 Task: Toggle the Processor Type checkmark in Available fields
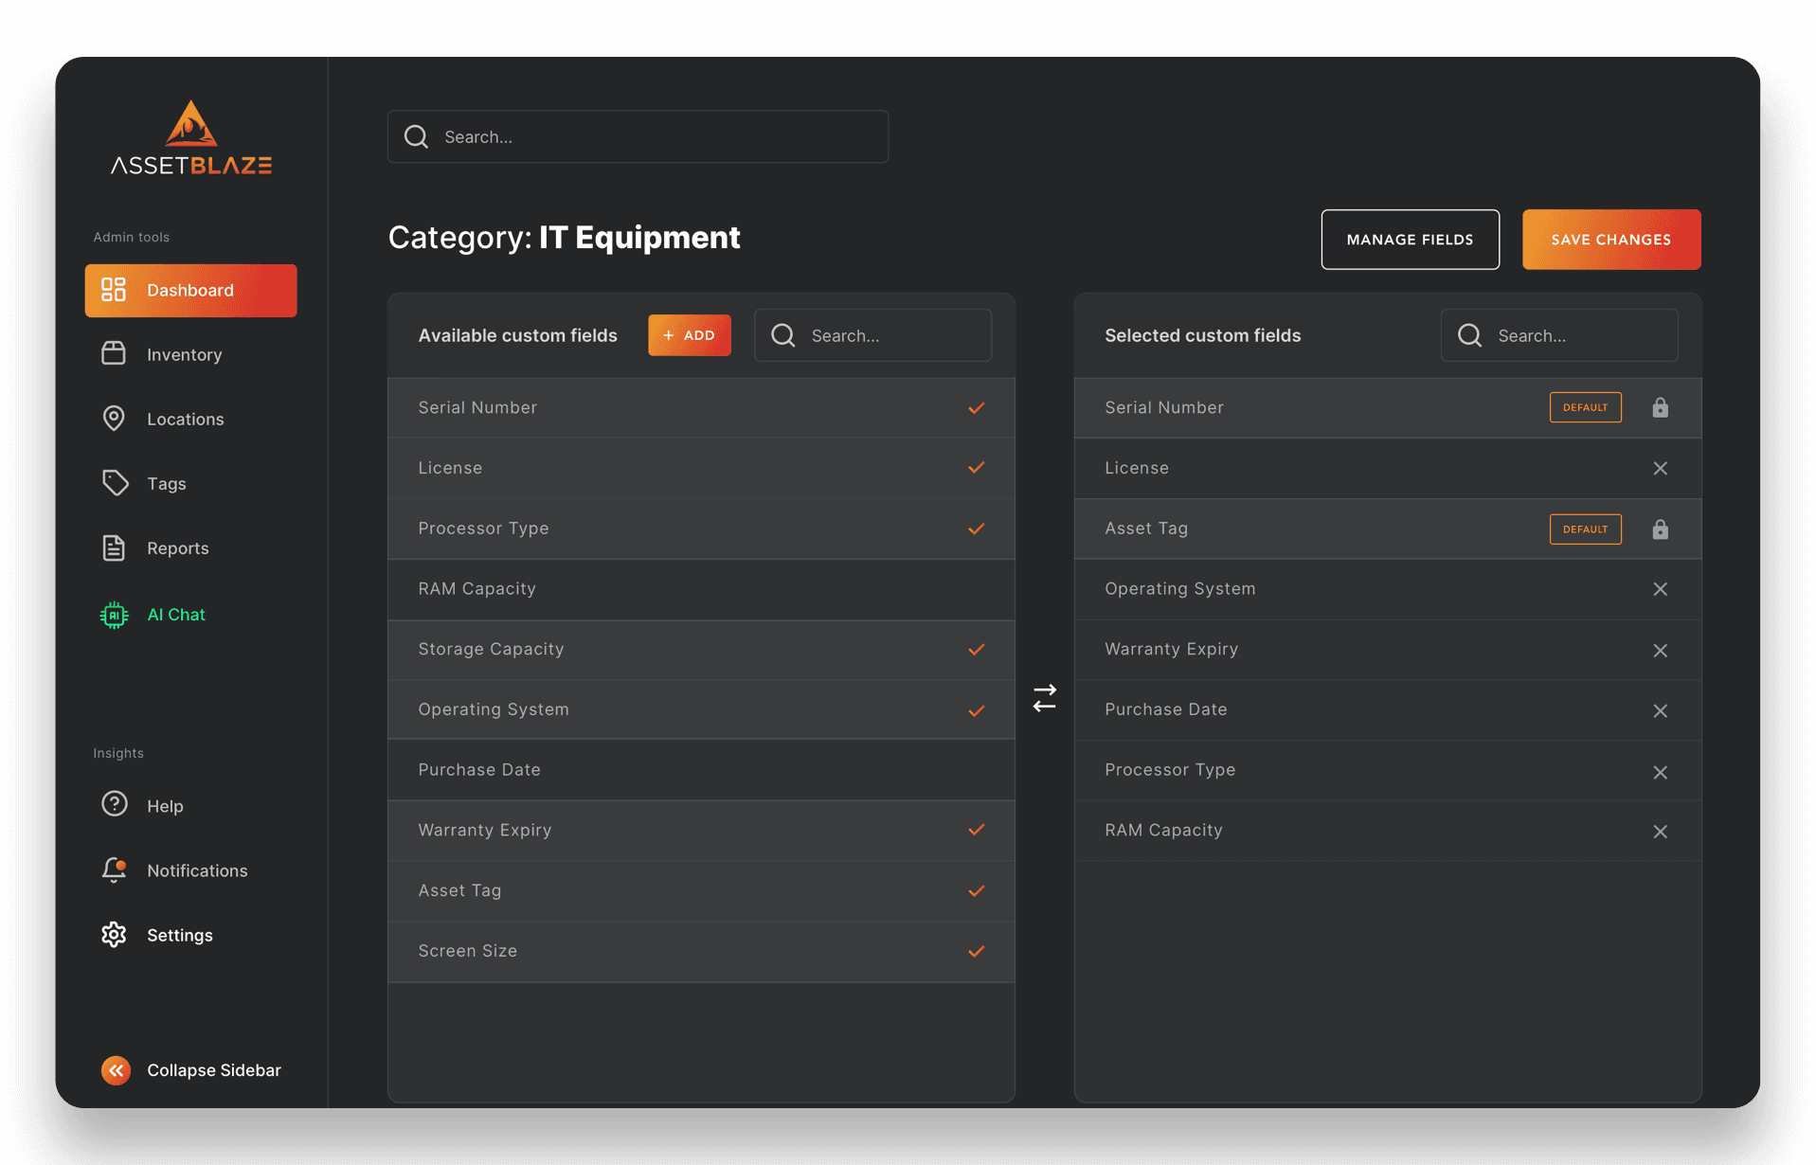pyautogui.click(x=977, y=529)
